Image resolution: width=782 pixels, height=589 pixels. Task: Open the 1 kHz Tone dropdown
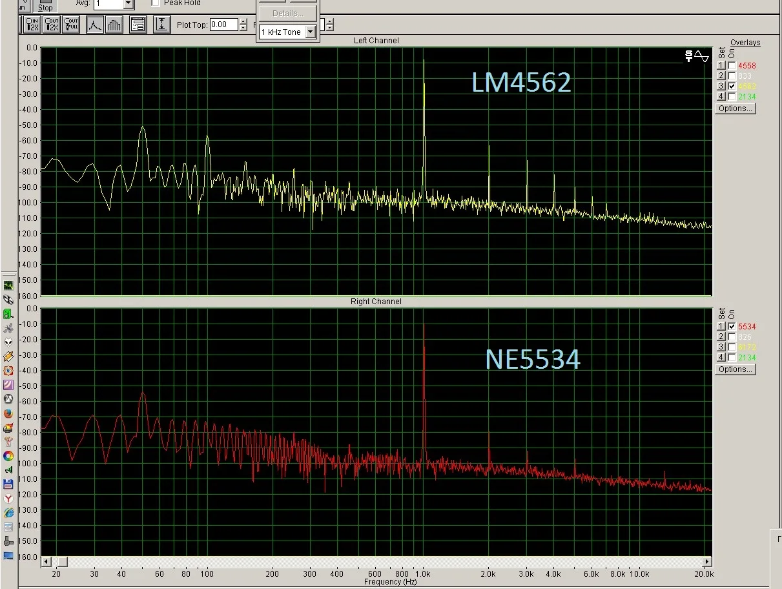(x=310, y=32)
